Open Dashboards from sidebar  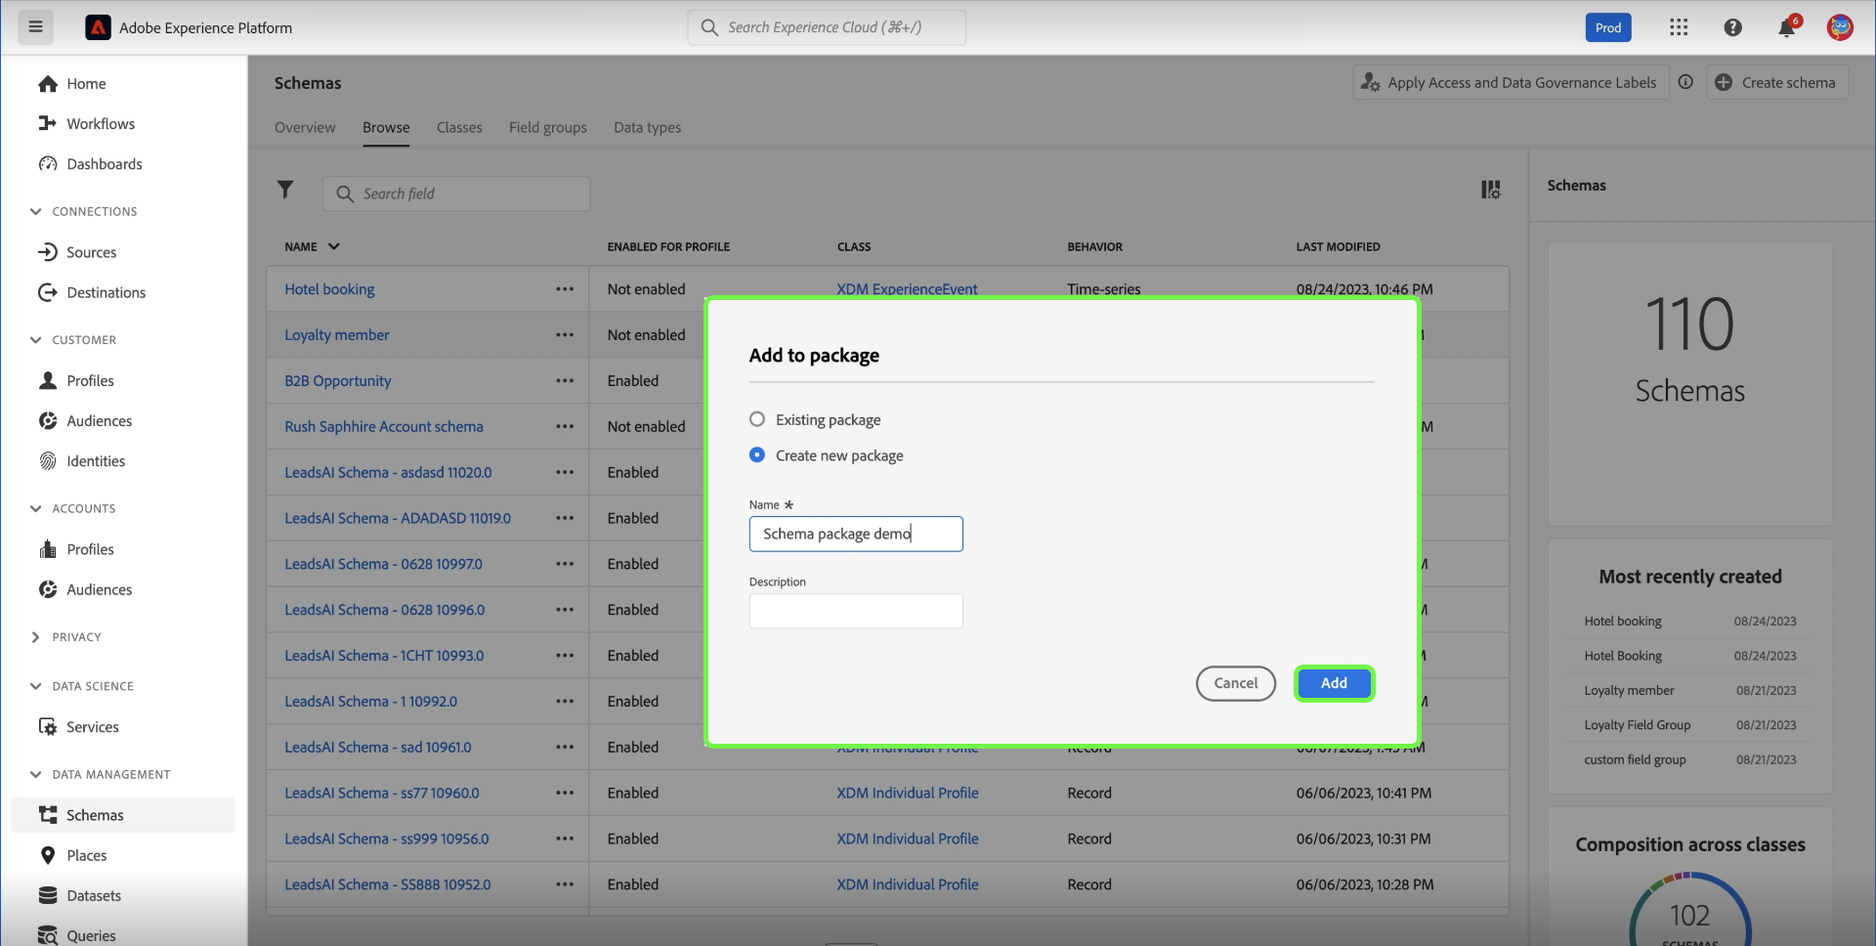(x=105, y=164)
